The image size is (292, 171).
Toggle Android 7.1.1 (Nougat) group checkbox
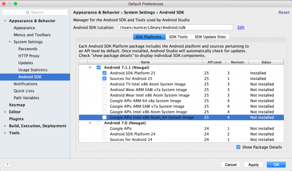pyautogui.click(x=99, y=67)
